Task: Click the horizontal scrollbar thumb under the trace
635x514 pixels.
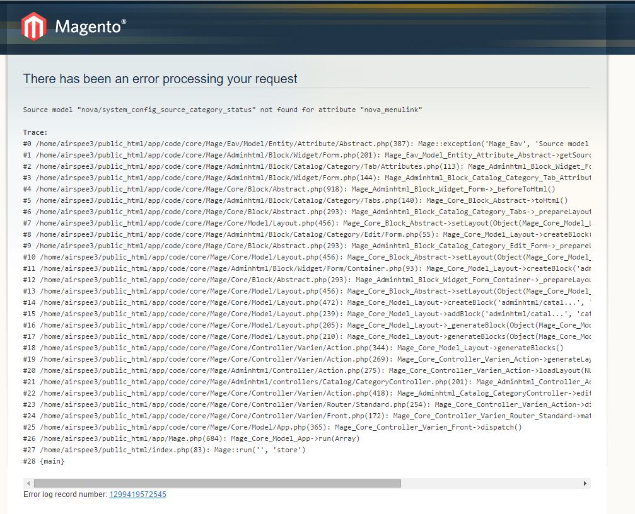Action: pos(217,484)
